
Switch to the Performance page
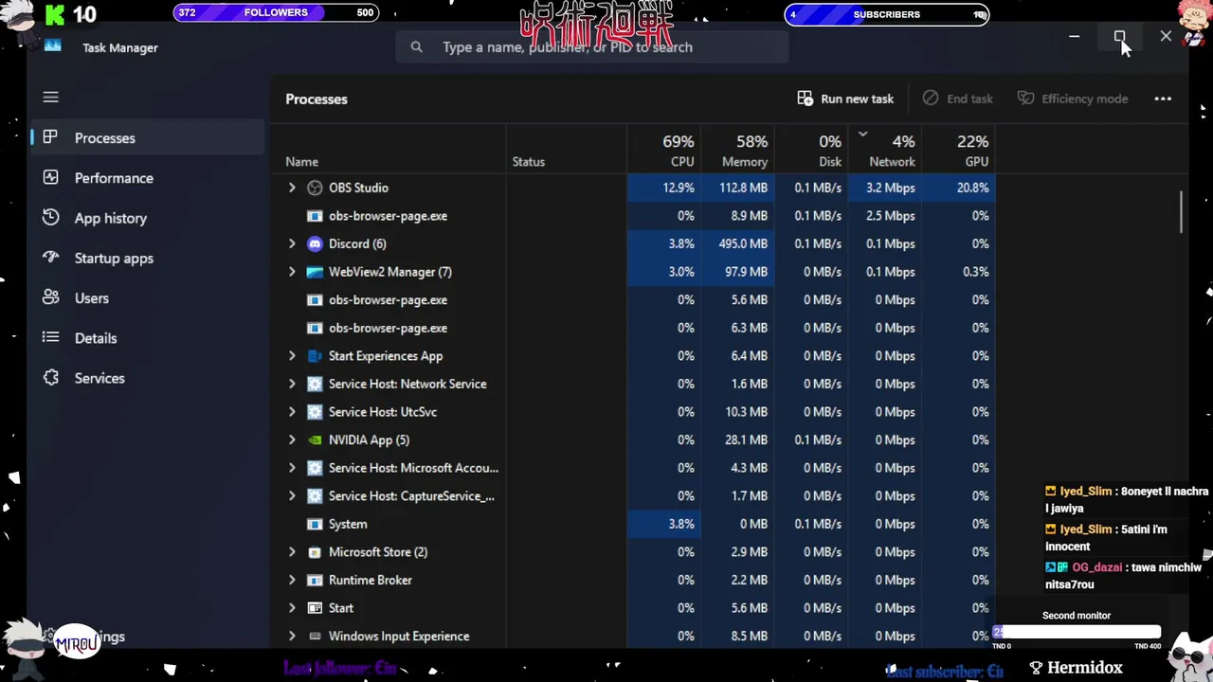tap(148, 178)
